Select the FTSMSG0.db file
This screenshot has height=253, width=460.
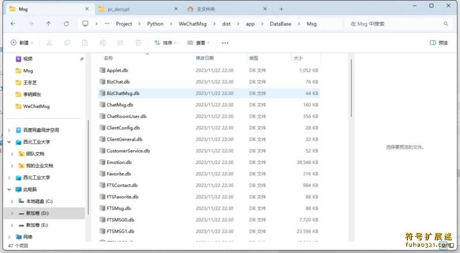(209, 220)
